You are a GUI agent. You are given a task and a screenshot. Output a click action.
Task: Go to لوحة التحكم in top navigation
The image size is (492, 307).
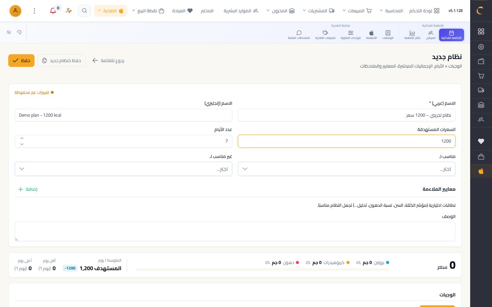coord(424,11)
